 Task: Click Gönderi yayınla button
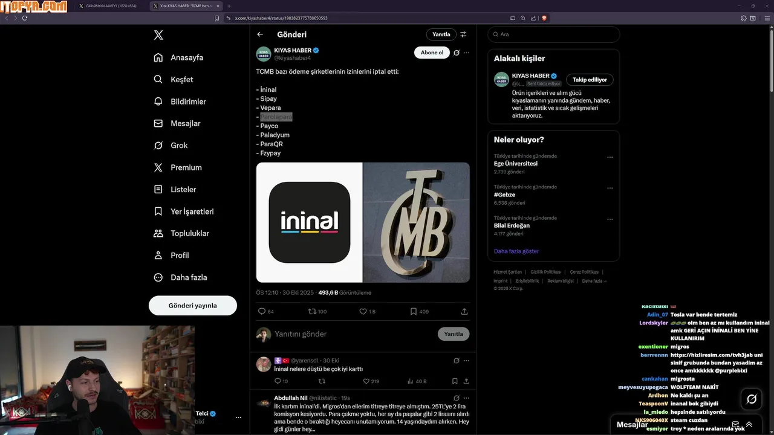(192, 306)
